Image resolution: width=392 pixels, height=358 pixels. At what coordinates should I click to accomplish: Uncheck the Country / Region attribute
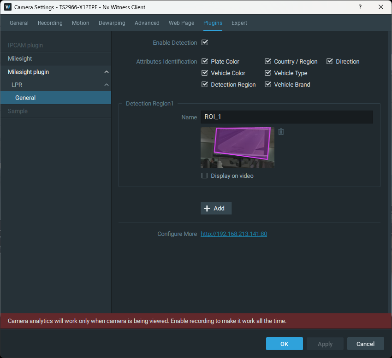268,61
